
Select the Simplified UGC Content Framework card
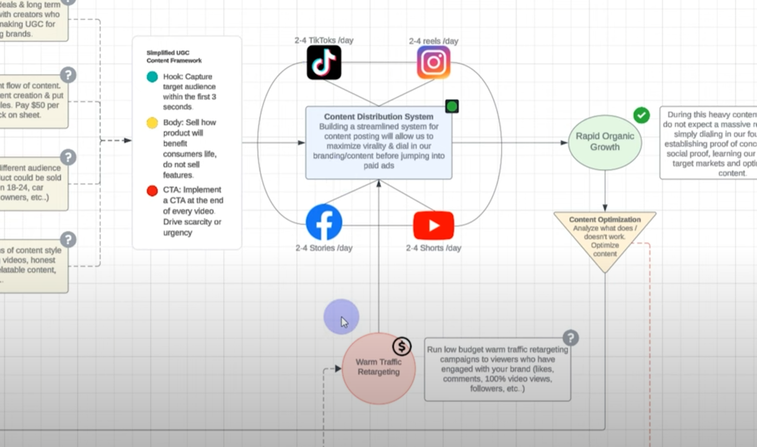point(187,143)
